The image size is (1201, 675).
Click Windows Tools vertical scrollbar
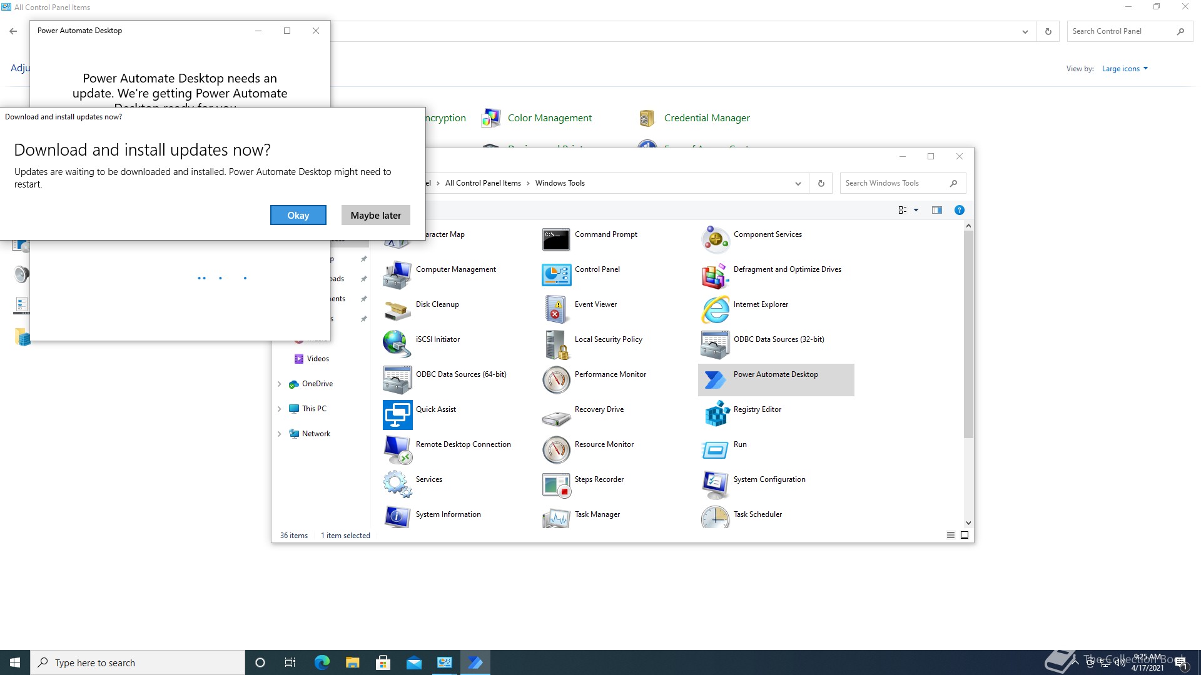coord(968,334)
